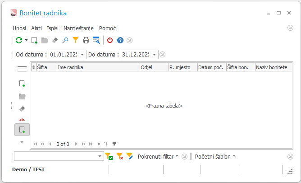The height and width of the screenshot is (183, 301).
Task: Click the eraser icon in left sidebar
Action: [22, 109]
